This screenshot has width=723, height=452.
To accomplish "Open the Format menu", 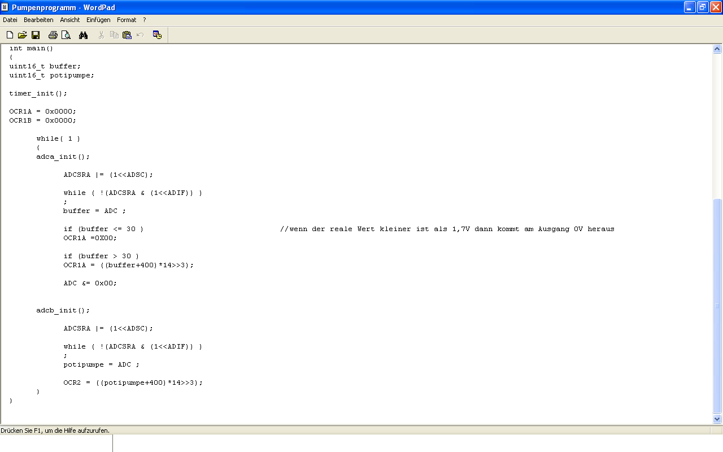I will [127, 20].
